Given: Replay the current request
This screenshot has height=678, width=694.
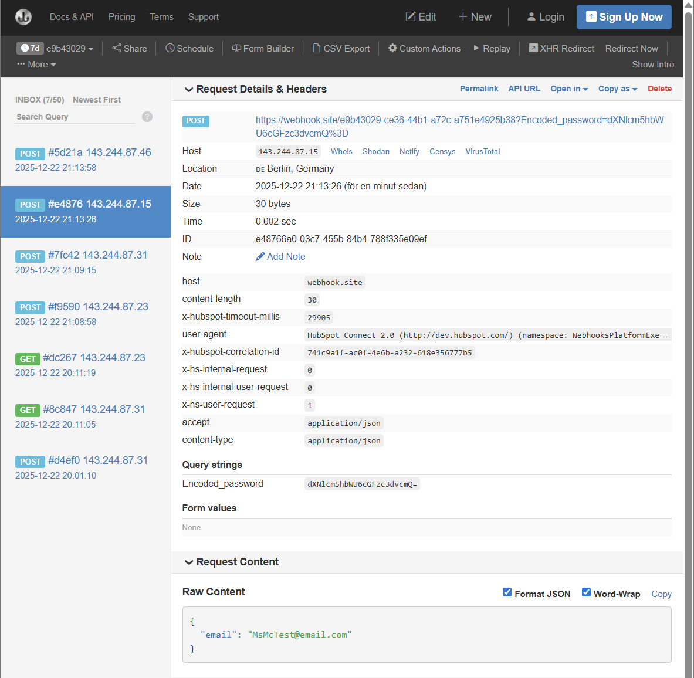Looking at the screenshot, I should (492, 49).
